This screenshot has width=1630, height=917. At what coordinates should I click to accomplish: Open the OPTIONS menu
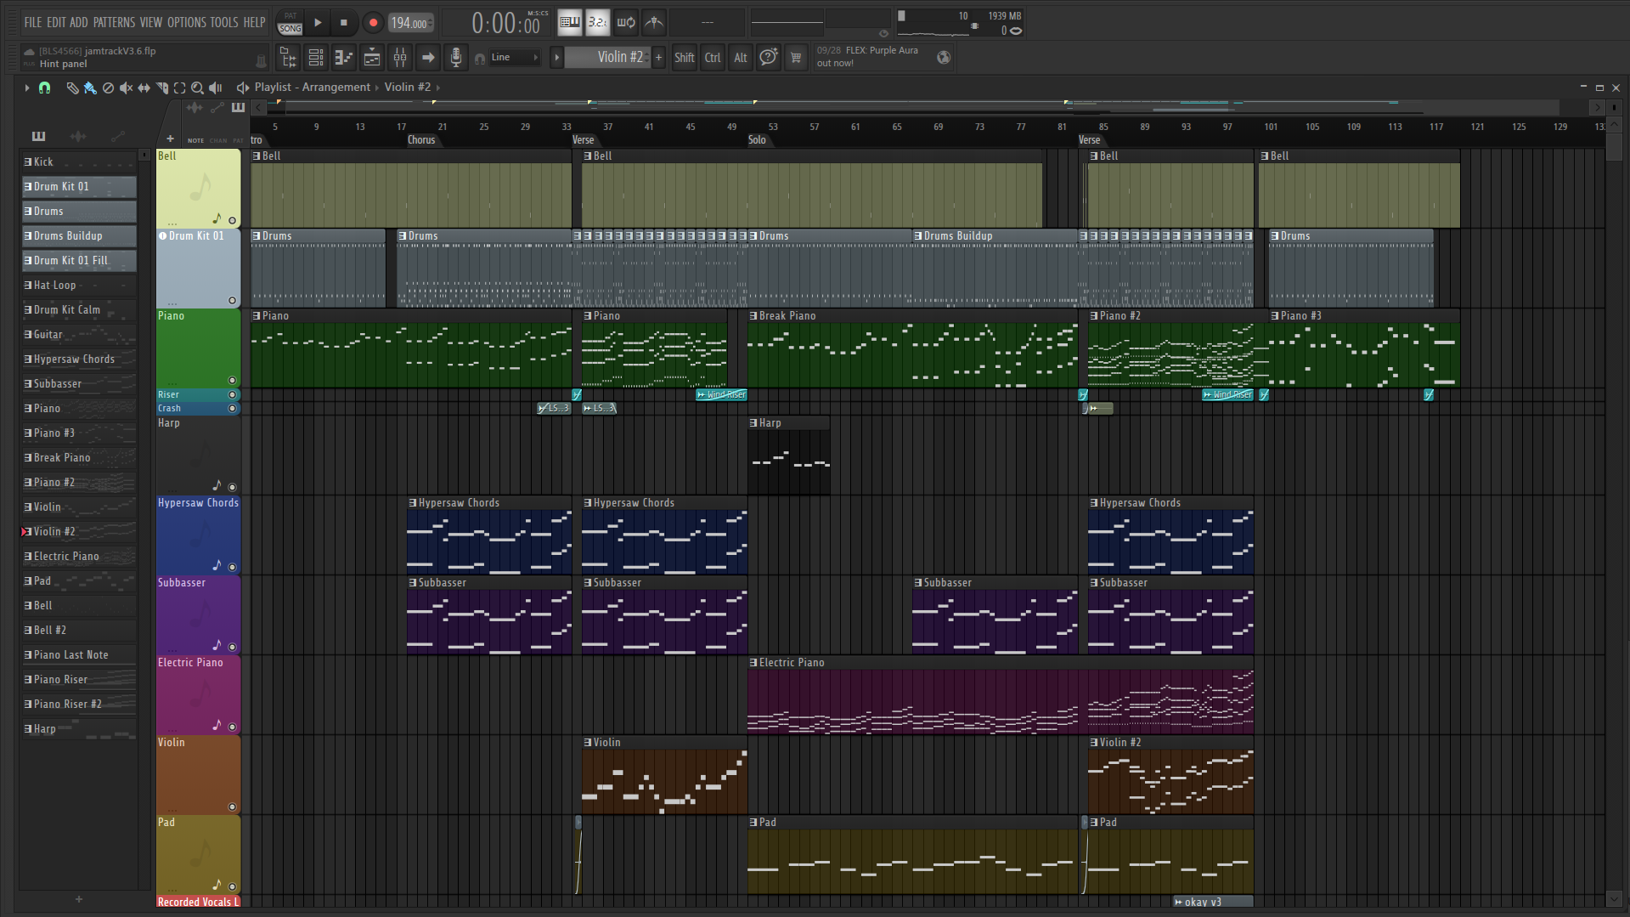coord(186,22)
